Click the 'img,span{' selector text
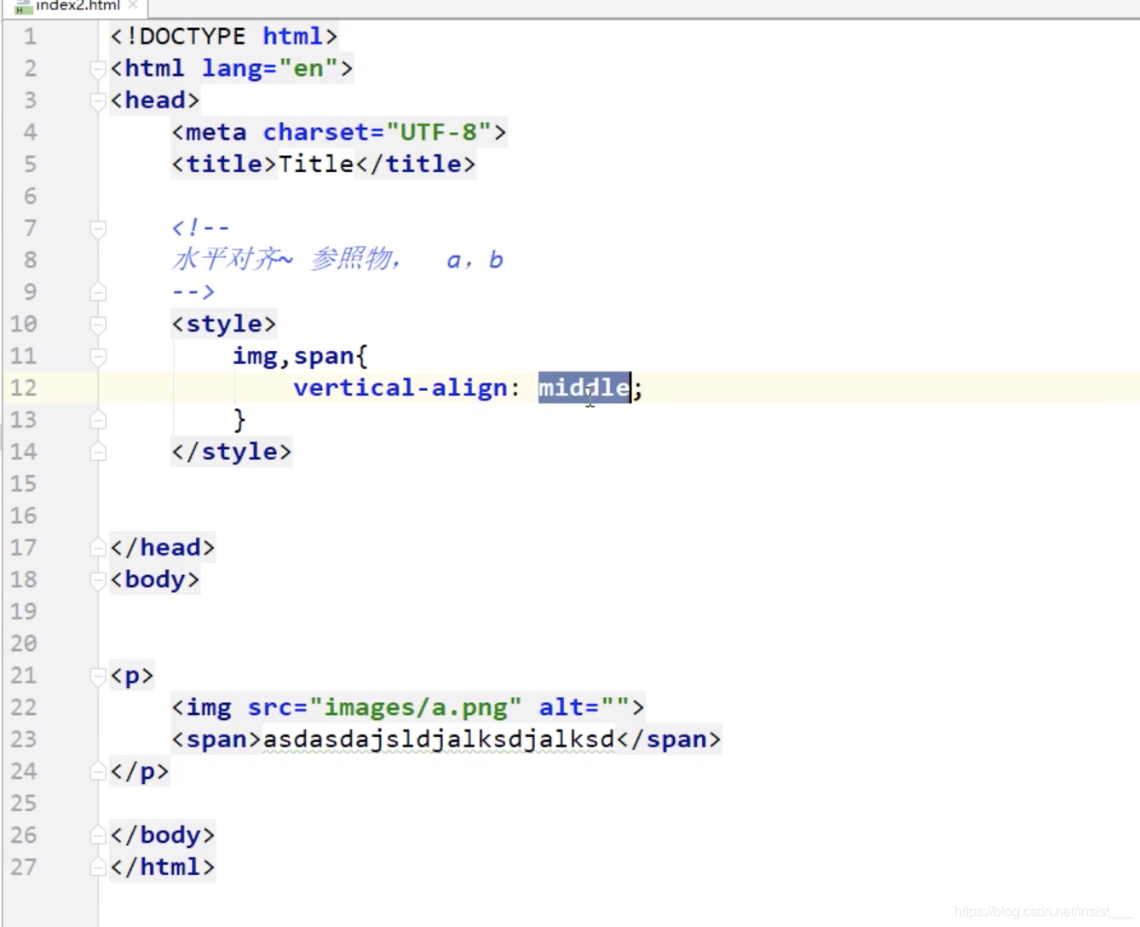This screenshot has height=927, width=1140. (x=300, y=356)
